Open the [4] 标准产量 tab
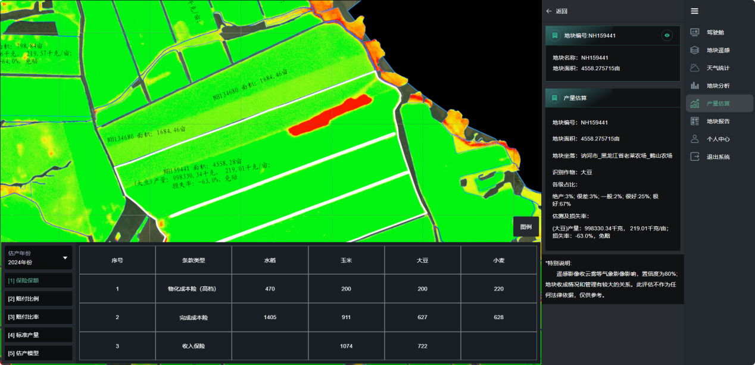Viewport: 755px width, 365px height. (38, 335)
